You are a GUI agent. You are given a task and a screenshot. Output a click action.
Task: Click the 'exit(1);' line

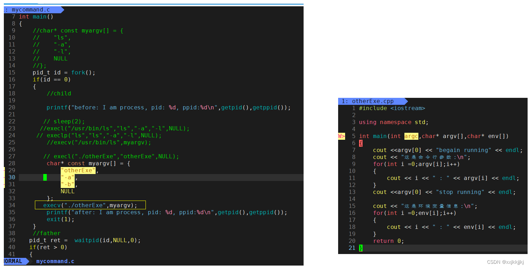coord(60,219)
